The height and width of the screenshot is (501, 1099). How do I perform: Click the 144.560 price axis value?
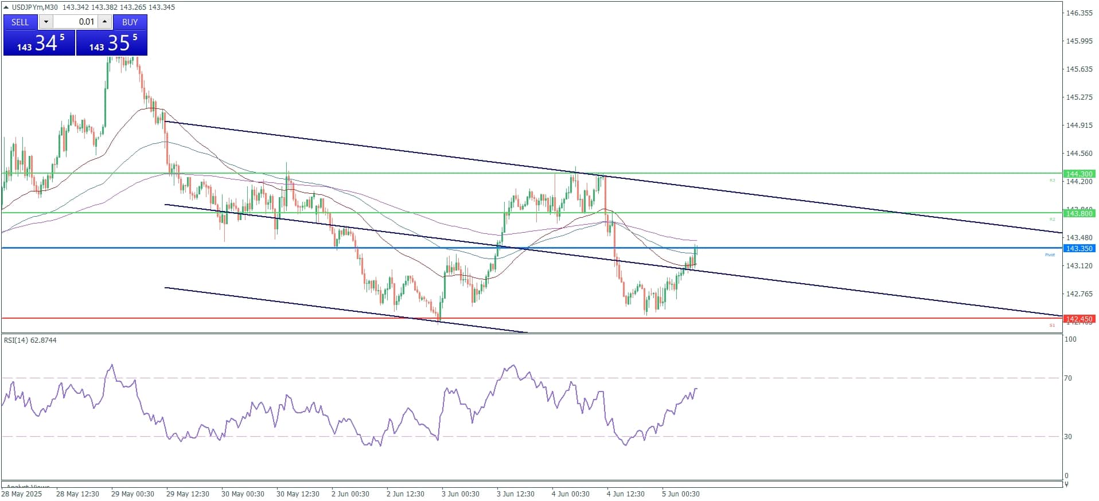click(1079, 153)
